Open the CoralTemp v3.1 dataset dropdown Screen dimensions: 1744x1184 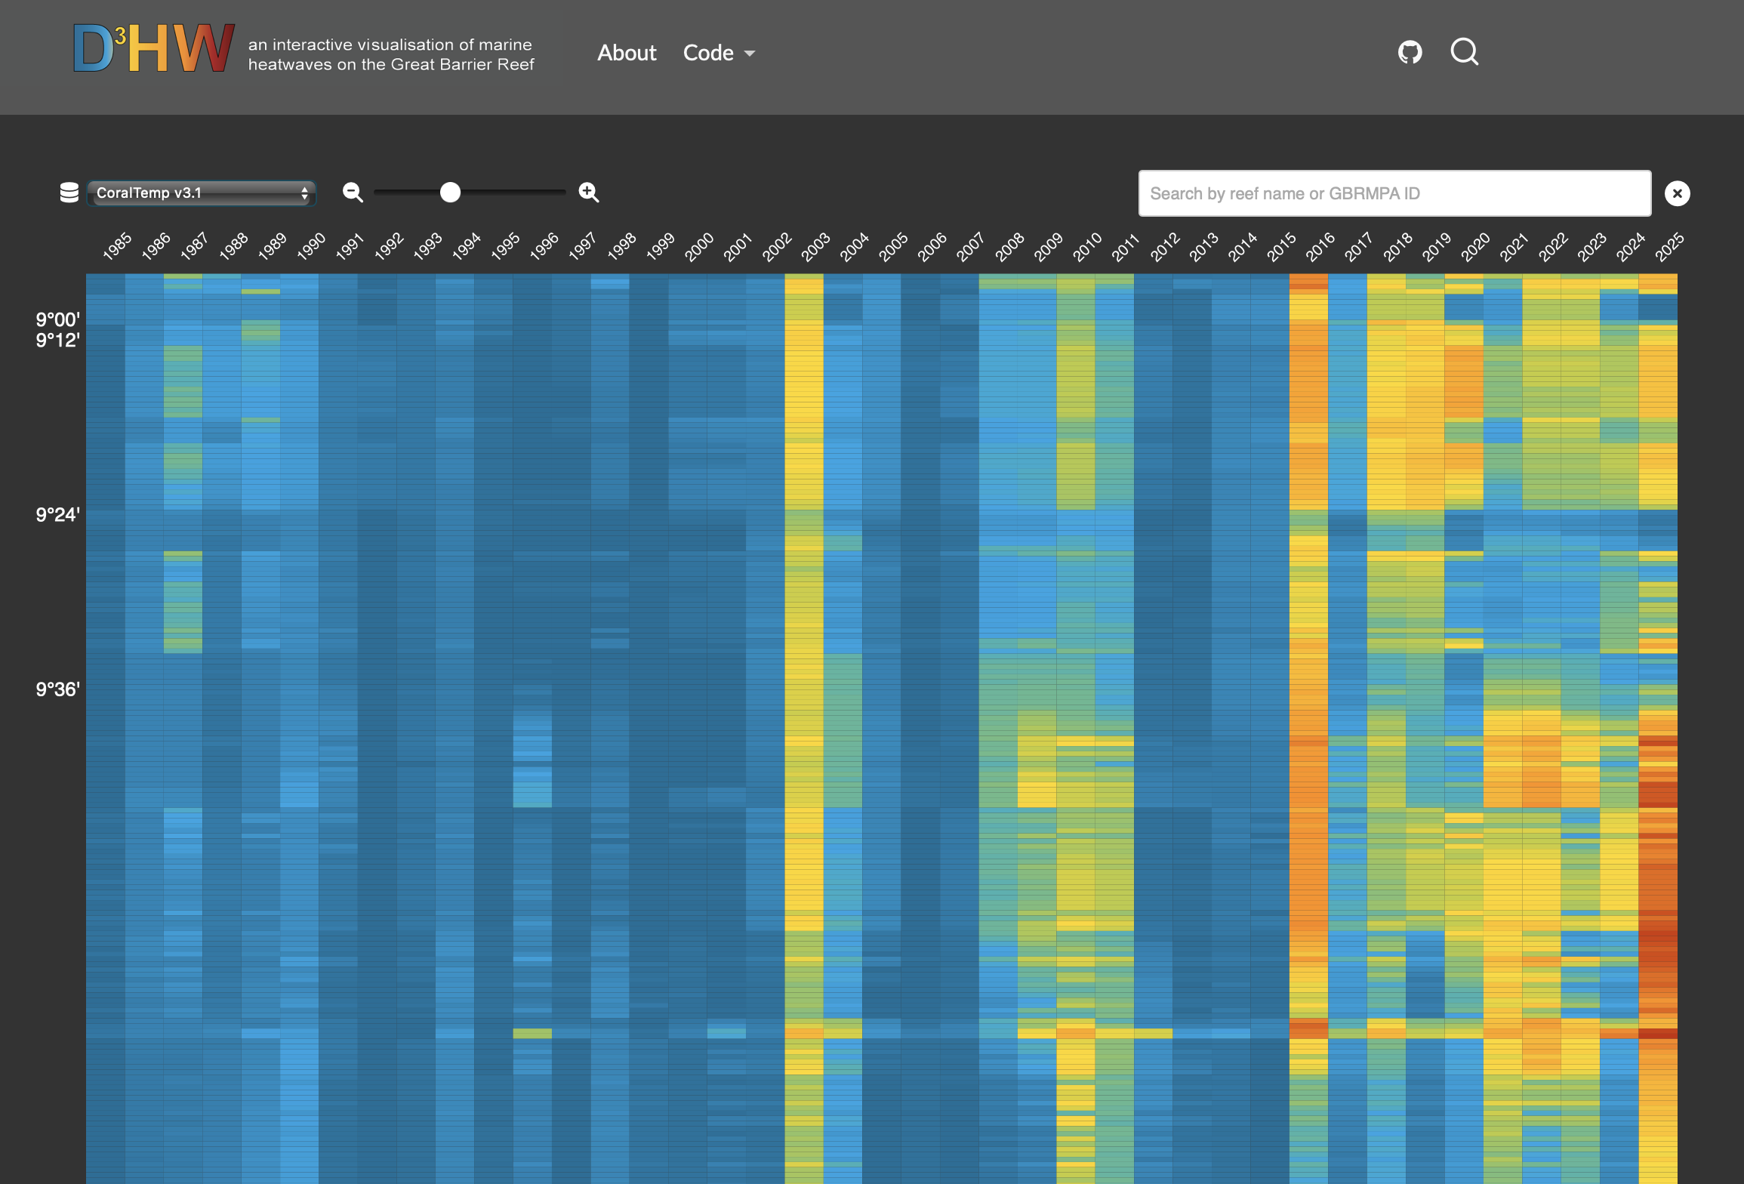tap(201, 193)
